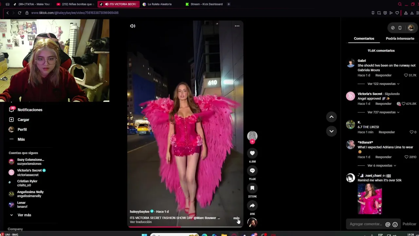Open the Windows Start button on taskbar

click(144, 235)
